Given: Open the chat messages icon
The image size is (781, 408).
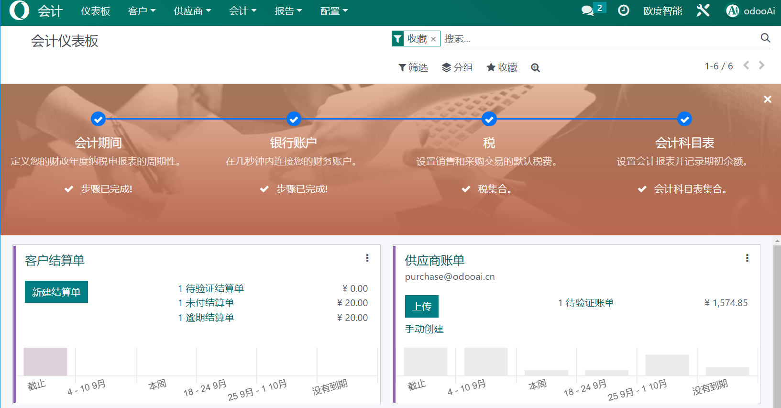Looking at the screenshot, I should 587,11.
